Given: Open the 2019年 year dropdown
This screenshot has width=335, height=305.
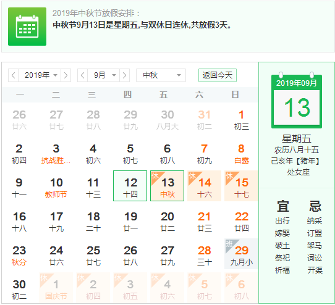Looking at the screenshot, I should coord(40,75).
